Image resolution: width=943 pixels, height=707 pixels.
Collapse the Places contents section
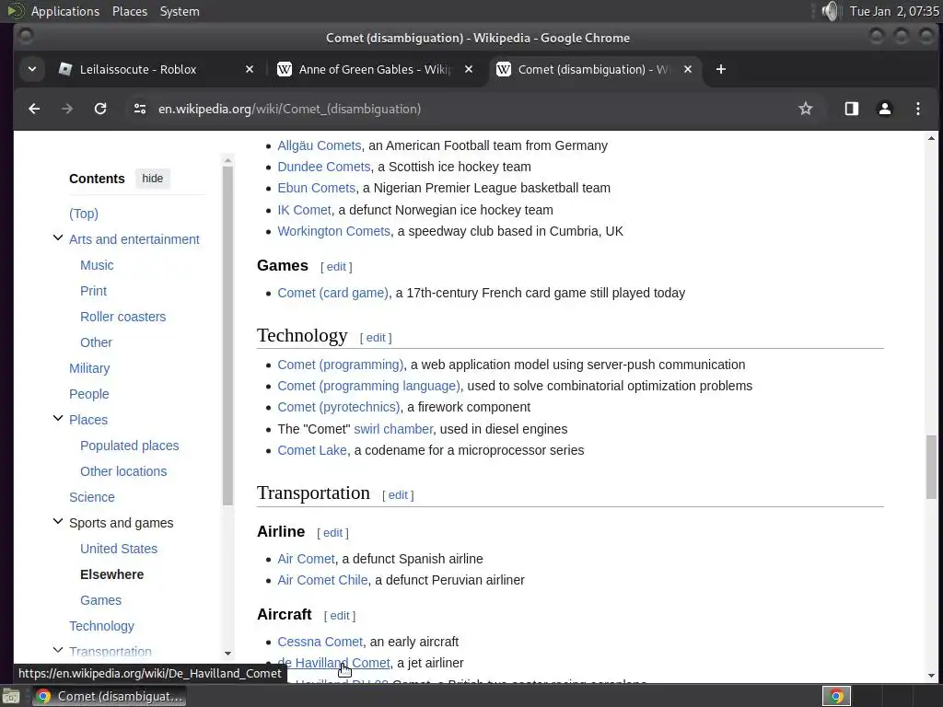pos(58,419)
